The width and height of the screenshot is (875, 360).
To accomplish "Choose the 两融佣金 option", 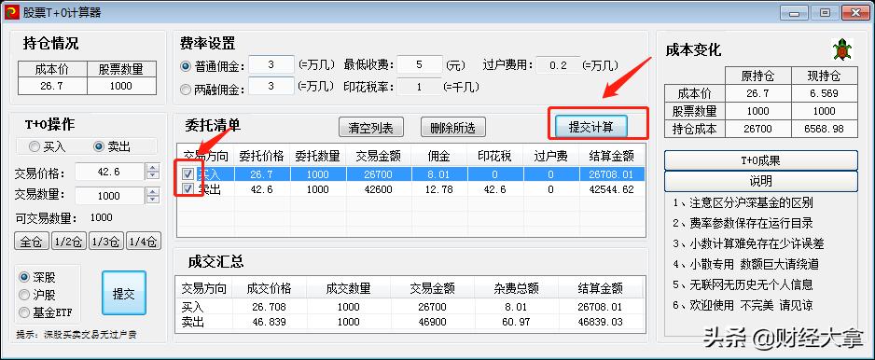I will [186, 89].
